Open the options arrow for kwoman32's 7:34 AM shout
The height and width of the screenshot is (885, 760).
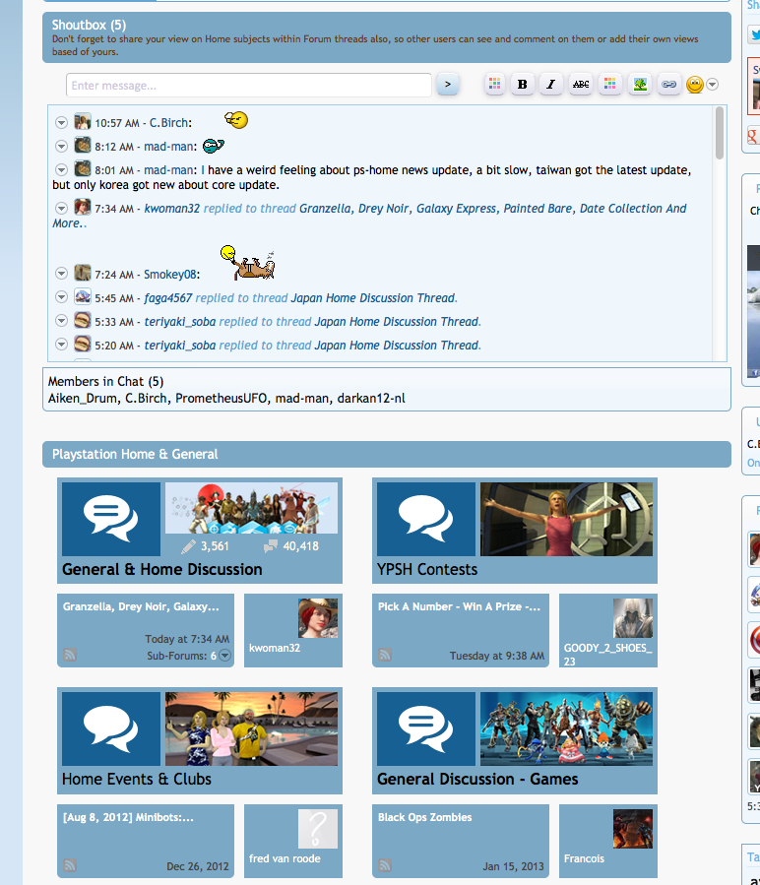coord(62,209)
